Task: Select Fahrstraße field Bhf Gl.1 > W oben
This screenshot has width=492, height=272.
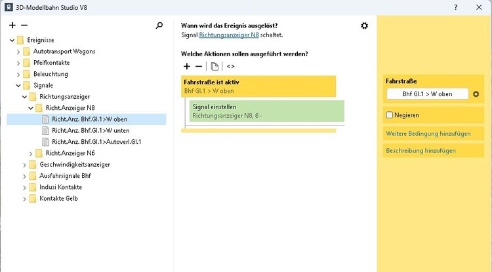Action: tap(427, 94)
